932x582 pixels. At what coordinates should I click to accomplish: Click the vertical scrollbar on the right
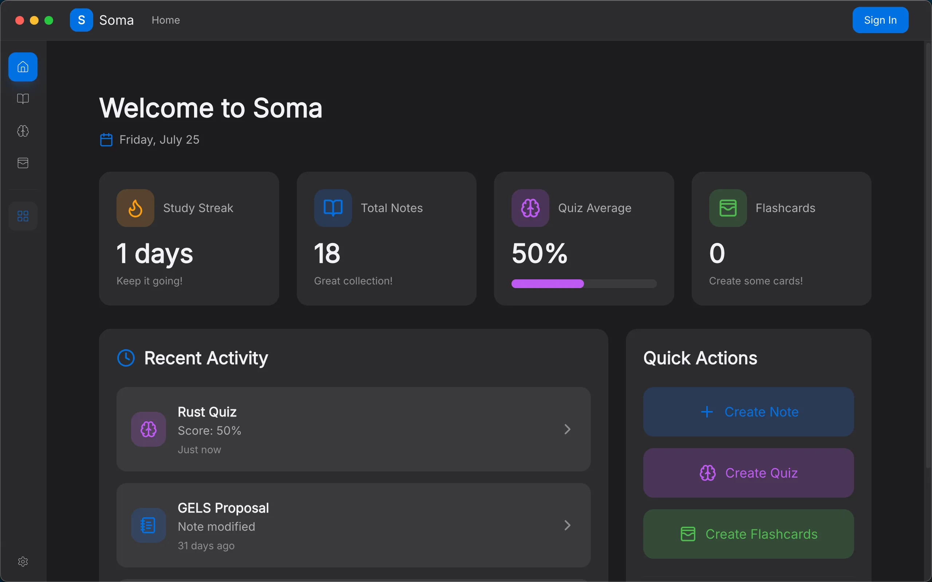(x=928, y=256)
